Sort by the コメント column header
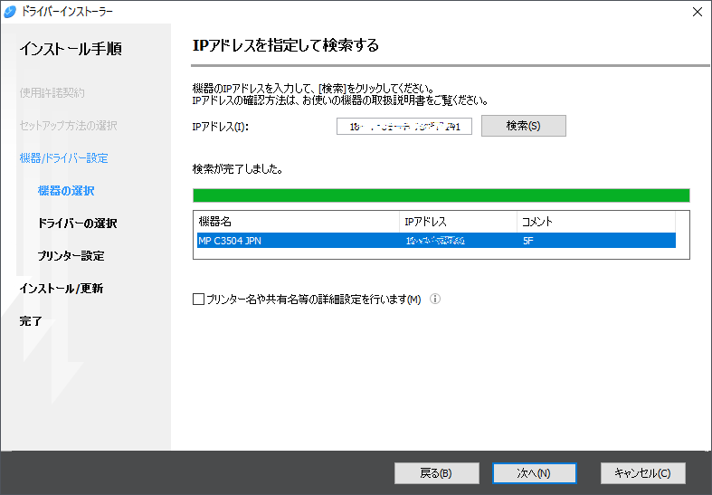 pyautogui.click(x=595, y=222)
